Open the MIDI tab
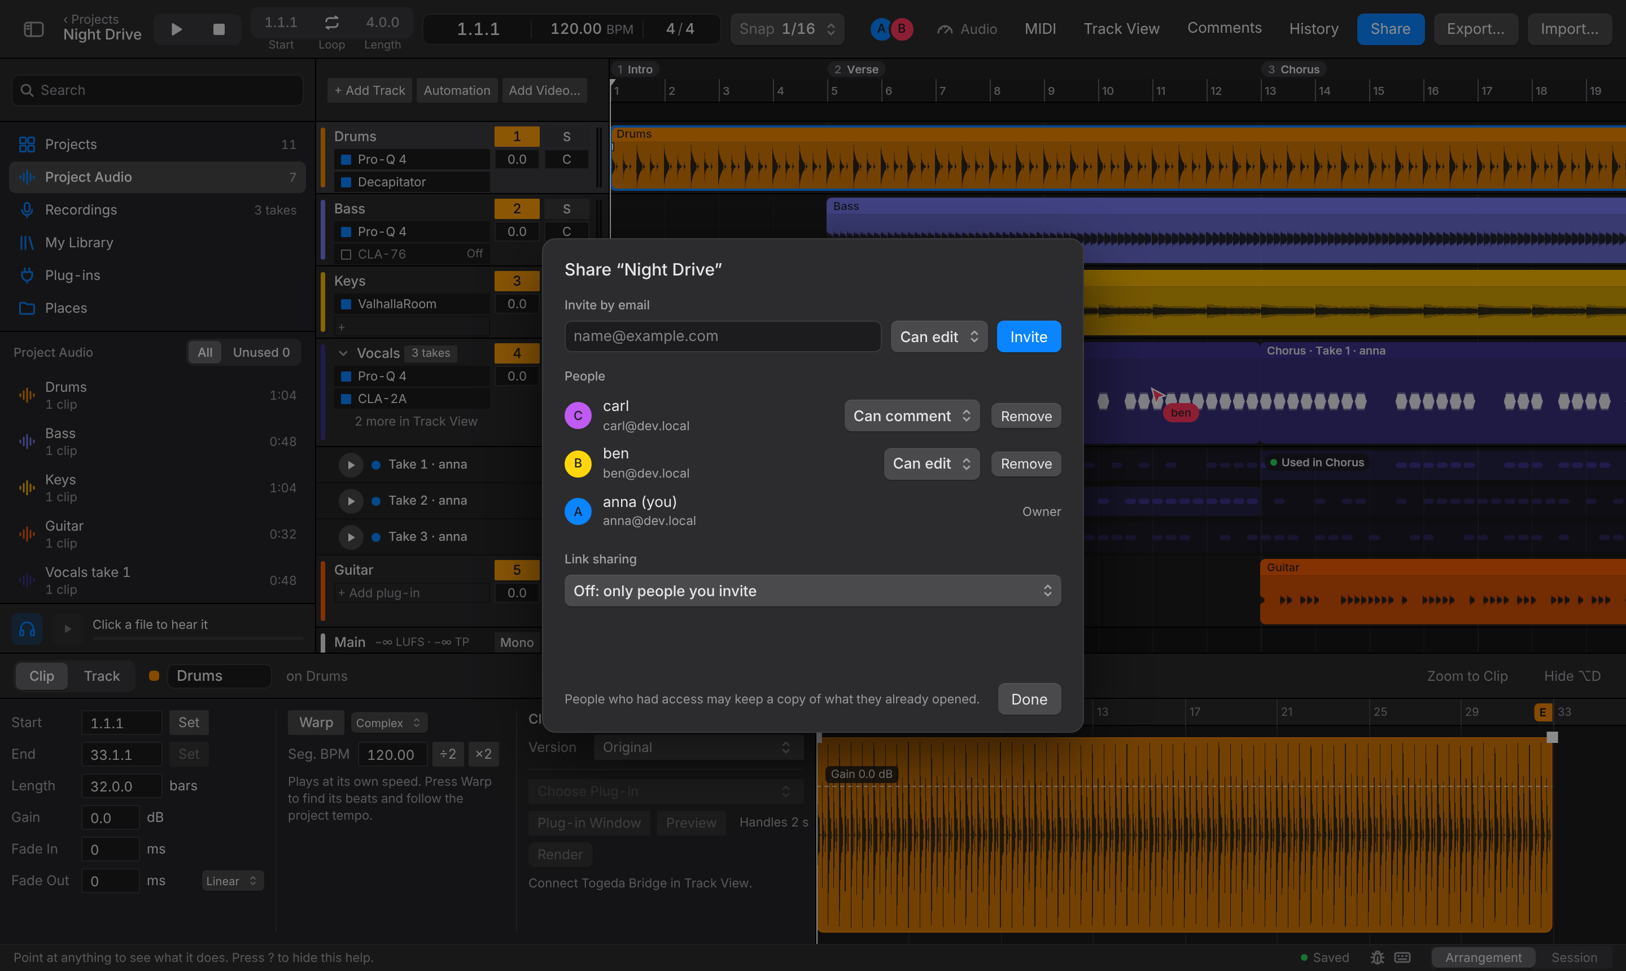This screenshot has width=1626, height=971. [1040, 29]
